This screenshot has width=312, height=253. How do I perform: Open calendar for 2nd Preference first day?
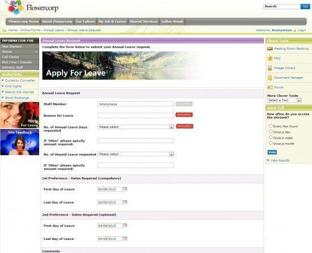125,225
